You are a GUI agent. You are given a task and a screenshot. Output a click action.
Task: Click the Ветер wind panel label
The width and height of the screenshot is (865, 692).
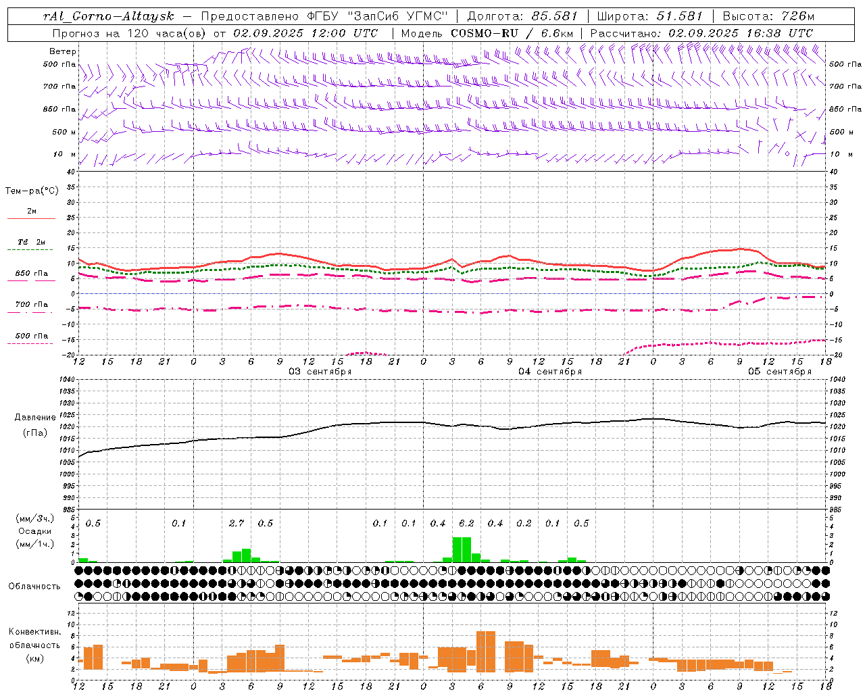pyautogui.click(x=63, y=51)
